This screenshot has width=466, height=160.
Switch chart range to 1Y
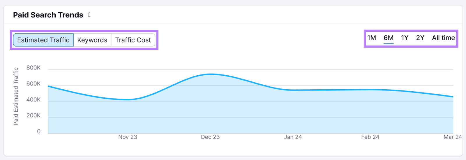(x=405, y=38)
